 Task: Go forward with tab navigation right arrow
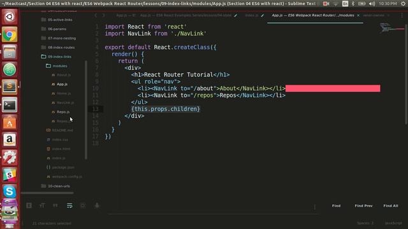[x=103, y=15]
